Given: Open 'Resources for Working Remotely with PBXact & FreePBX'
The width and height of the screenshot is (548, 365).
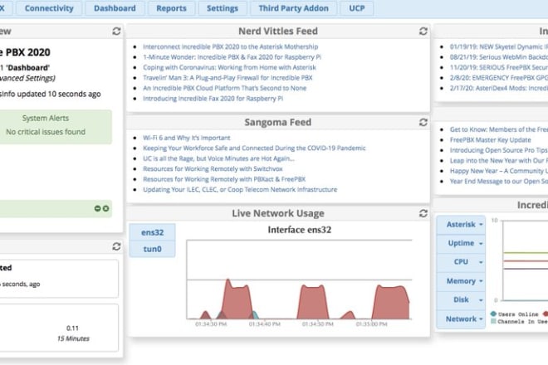Looking at the screenshot, I should point(224,179).
